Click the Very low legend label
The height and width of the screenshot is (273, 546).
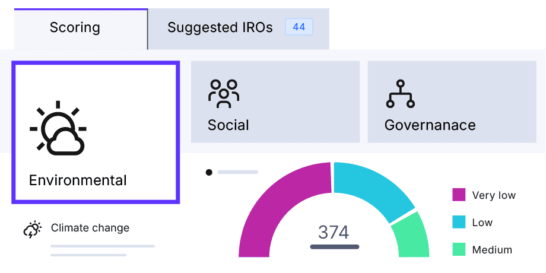[494, 195]
